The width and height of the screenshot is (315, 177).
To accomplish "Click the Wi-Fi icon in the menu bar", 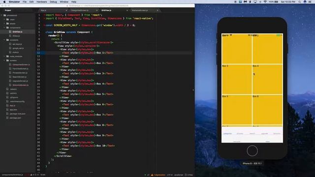I will point(265,2).
